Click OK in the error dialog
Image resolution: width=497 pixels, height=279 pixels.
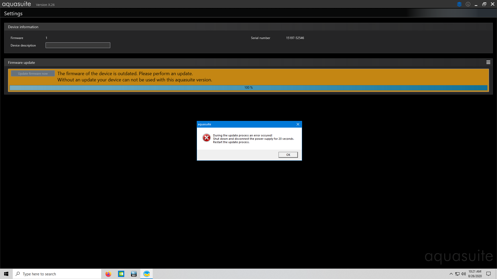click(x=288, y=155)
